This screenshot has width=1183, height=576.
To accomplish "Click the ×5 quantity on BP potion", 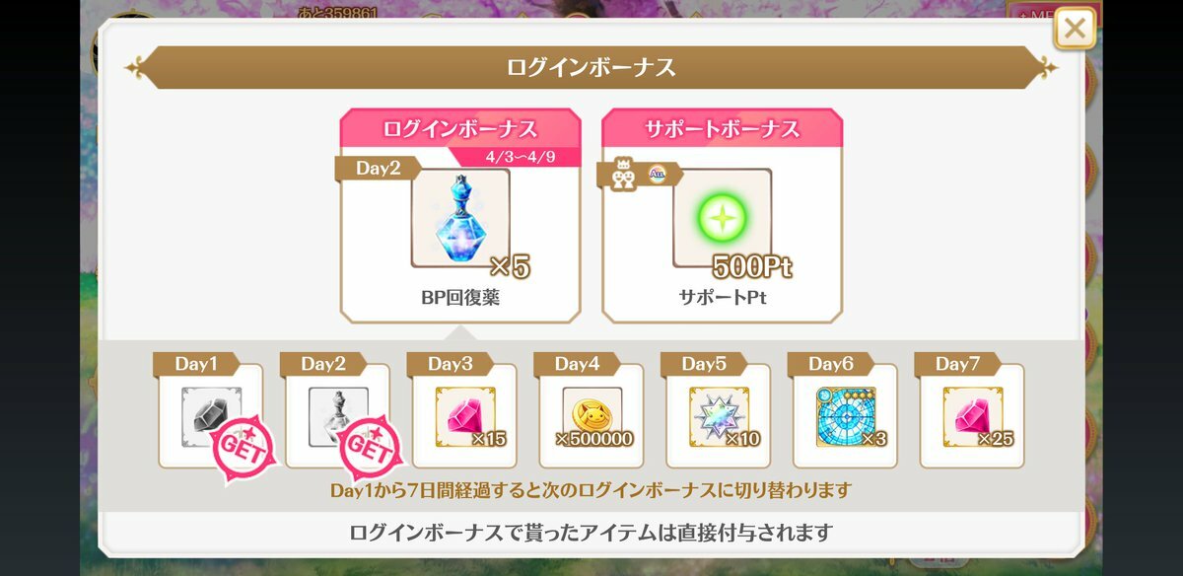I will click(x=510, y=267).
